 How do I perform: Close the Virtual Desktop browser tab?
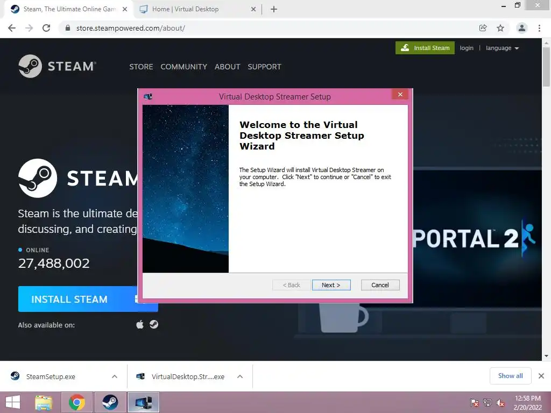pos(253,9)
